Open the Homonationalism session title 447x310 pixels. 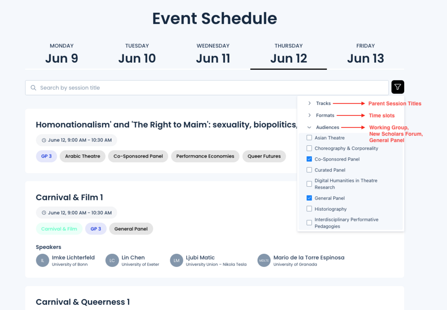166,125
